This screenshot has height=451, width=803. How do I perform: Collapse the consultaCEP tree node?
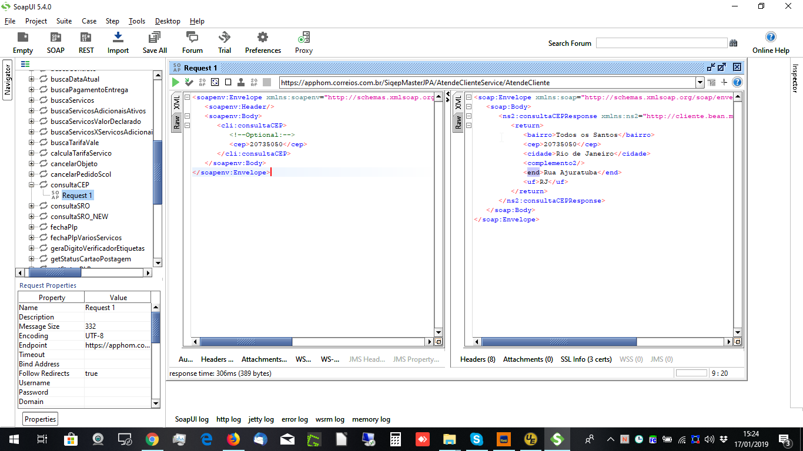(x=31, y=185)
